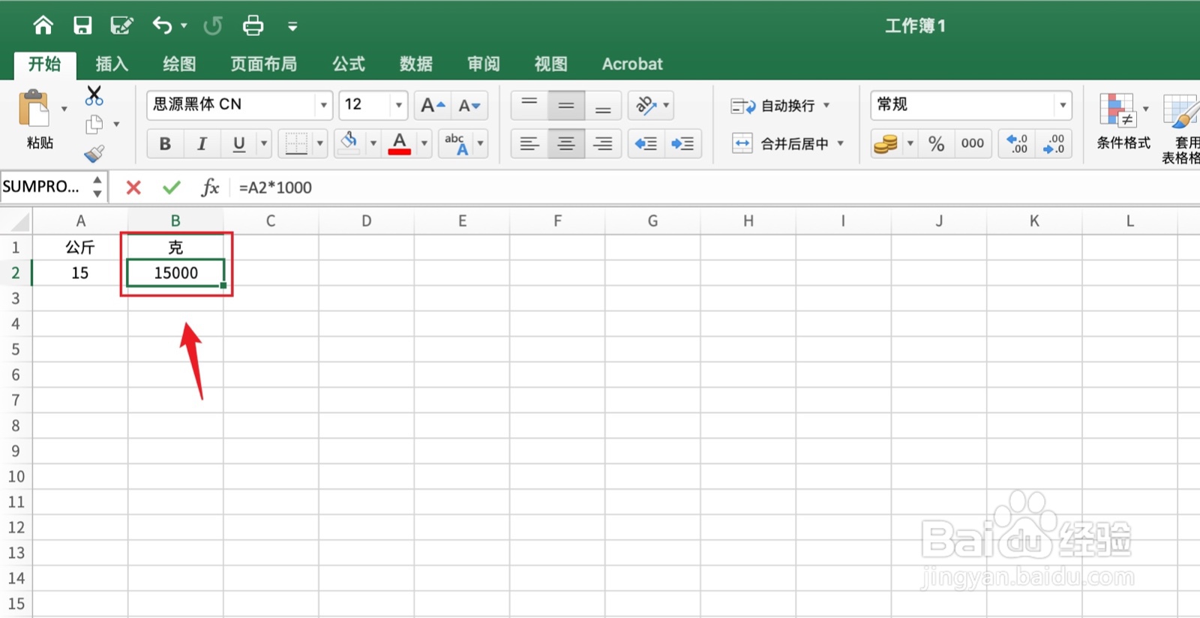Expand borders dropdown arrow
Viewport: 1200px width, 618px height.
[320, 143]
